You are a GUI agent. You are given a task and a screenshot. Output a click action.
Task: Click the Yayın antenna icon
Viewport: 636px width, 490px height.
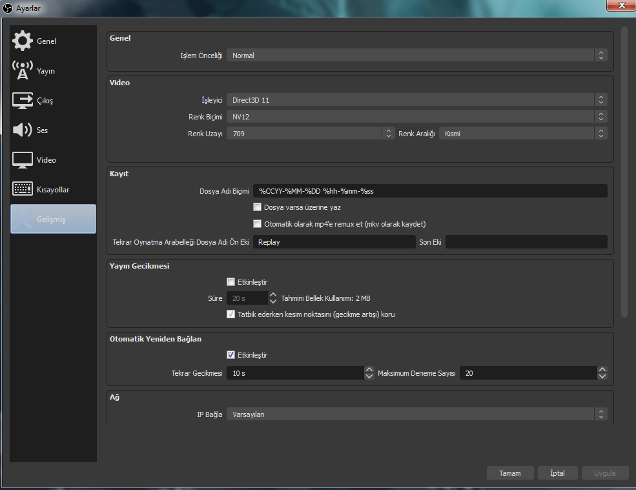23,70
